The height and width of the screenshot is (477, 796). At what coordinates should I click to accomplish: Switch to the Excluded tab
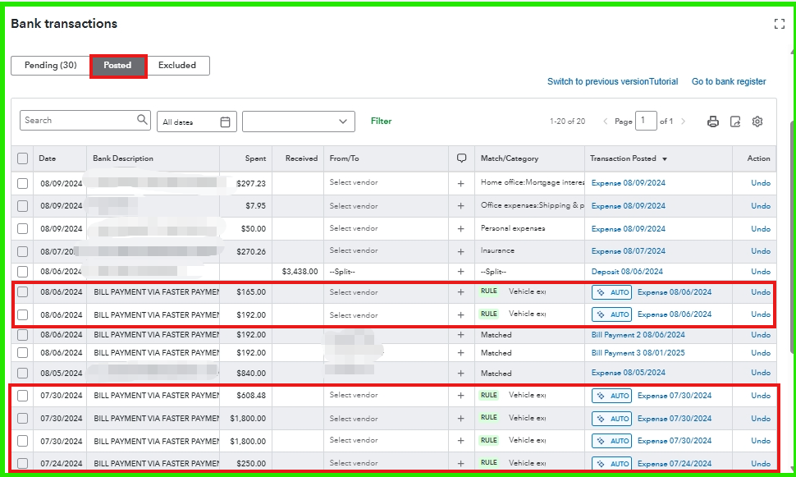click(x=177, y=66)
